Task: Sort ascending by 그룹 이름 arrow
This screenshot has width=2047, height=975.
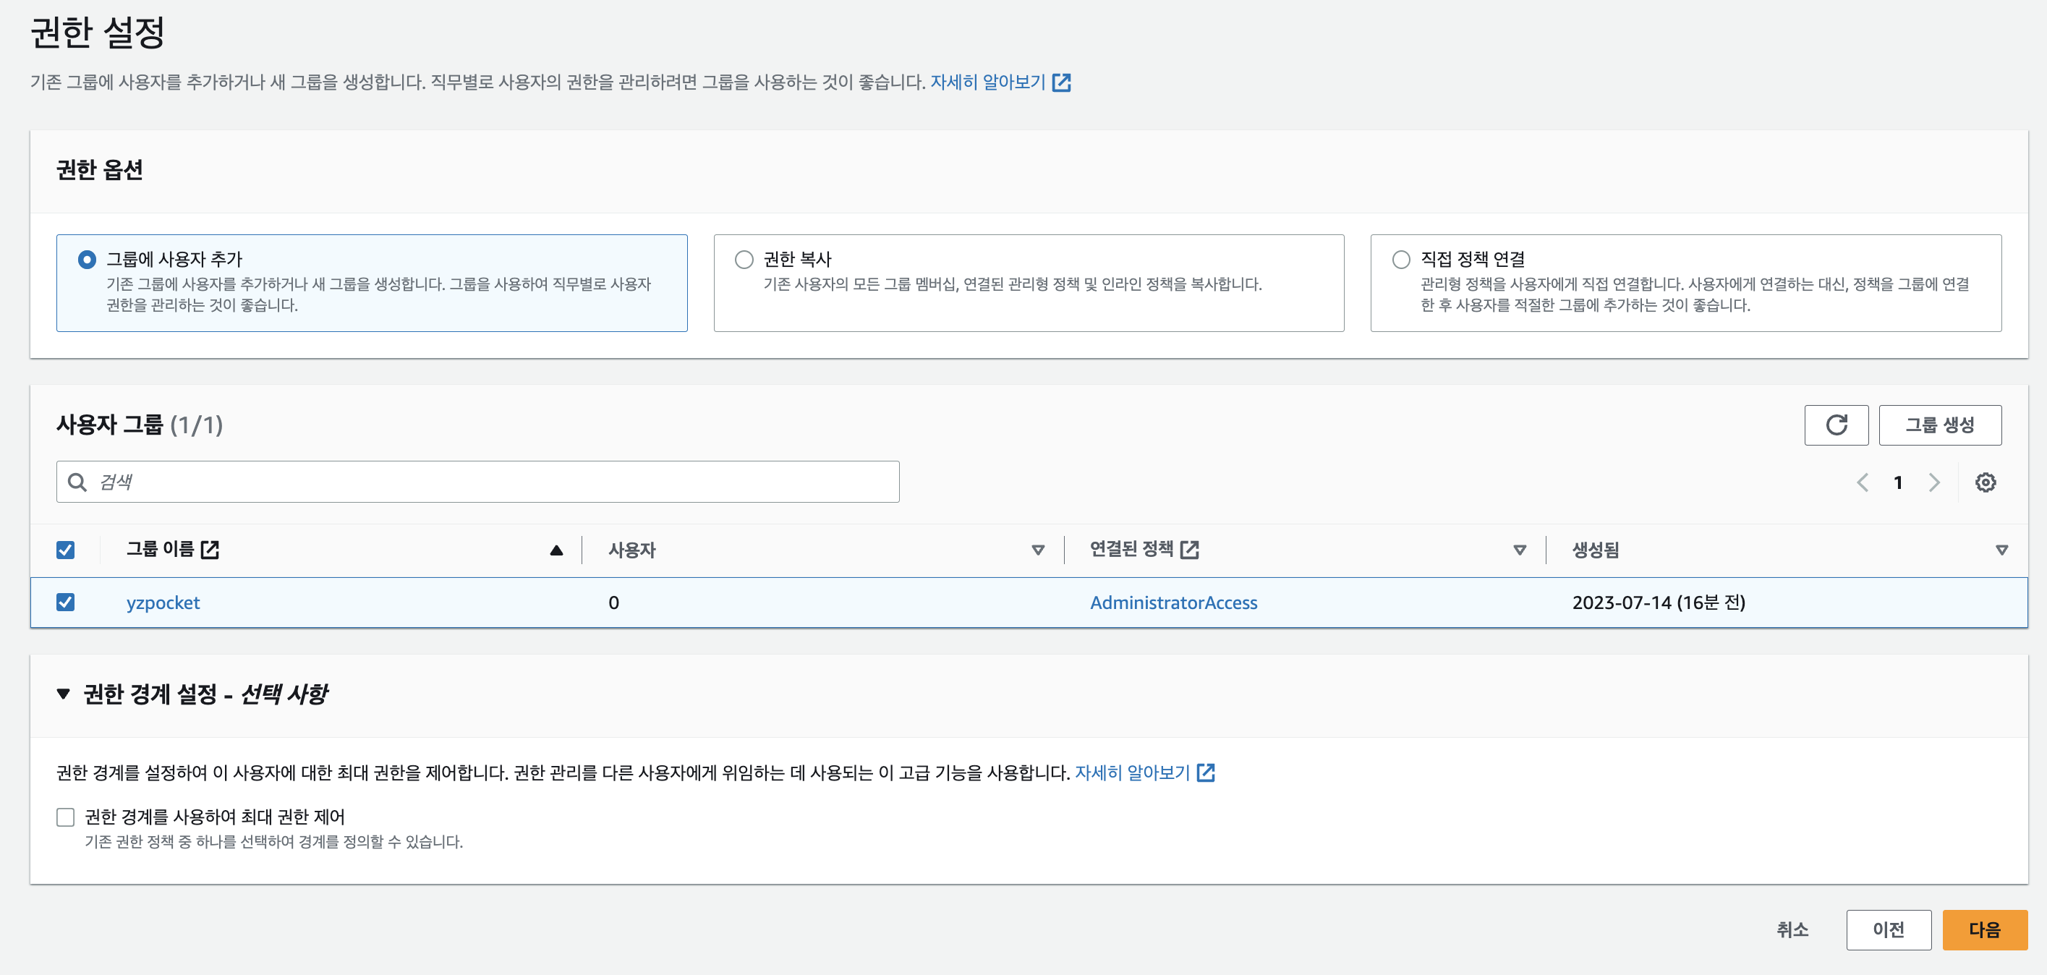Action: click(x=556, y=550)
